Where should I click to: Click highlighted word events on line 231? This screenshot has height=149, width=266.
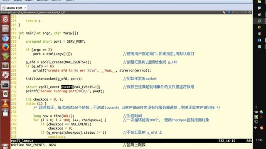[66, 87]
